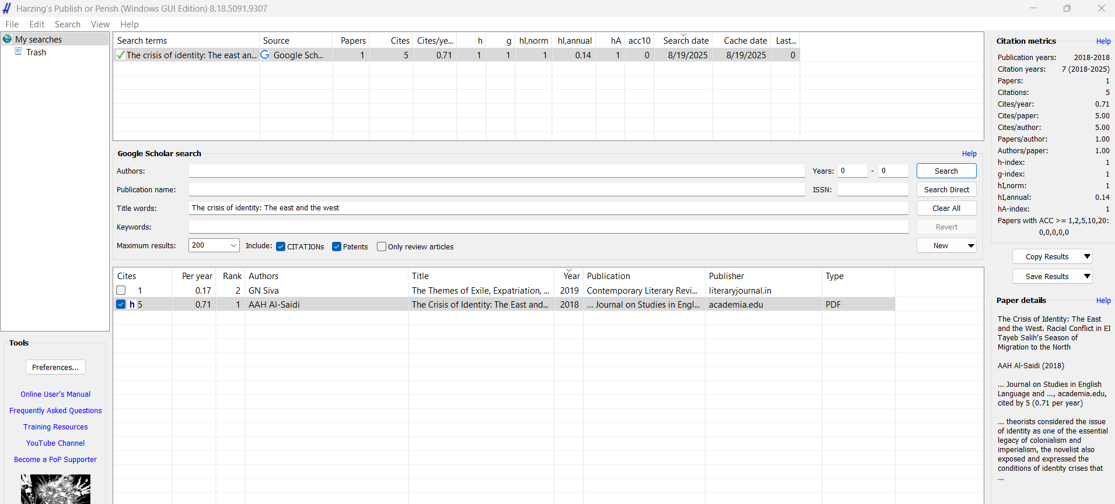Click Help link in Paper details panel

coord(1103,301)
